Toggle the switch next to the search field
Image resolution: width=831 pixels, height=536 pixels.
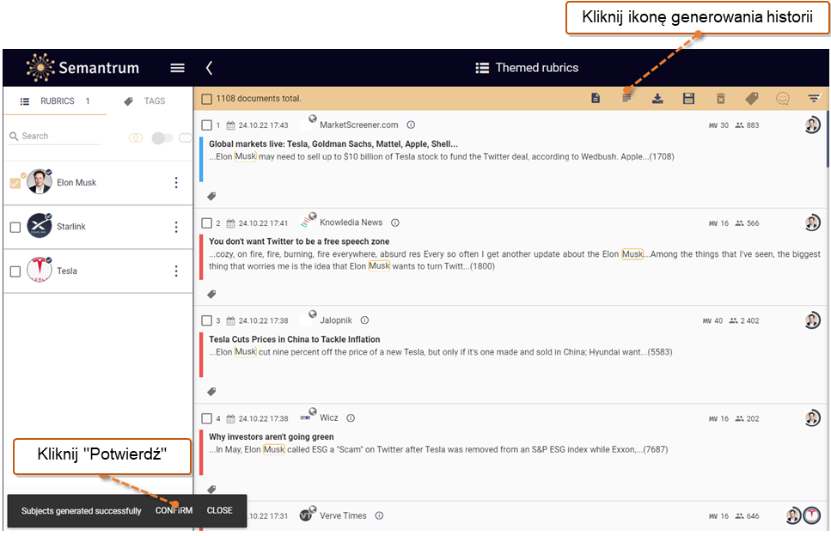tap(162, 137)
